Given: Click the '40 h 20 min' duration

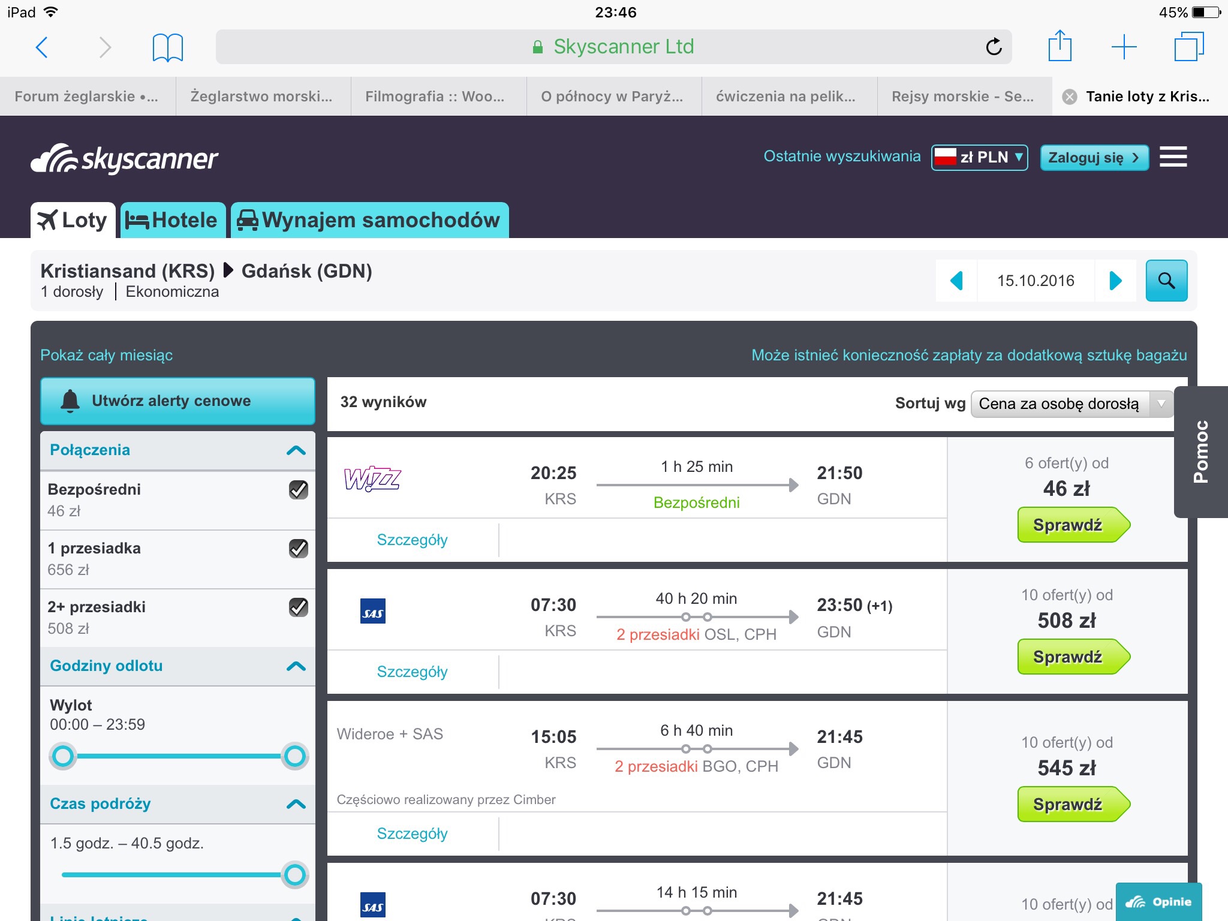Looking at the screenshot, I should [696, 598].
